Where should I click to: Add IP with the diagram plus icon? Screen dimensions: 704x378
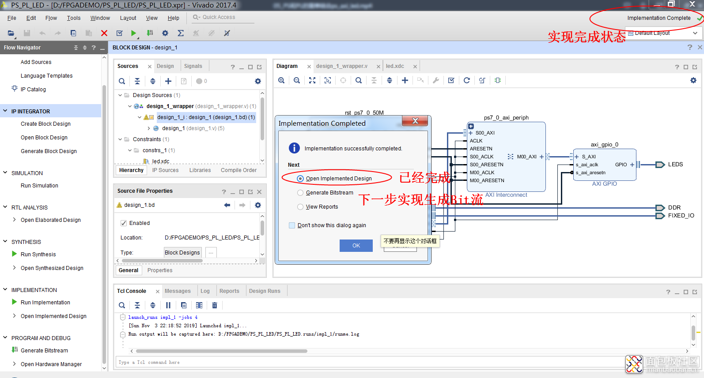point(405,80)
